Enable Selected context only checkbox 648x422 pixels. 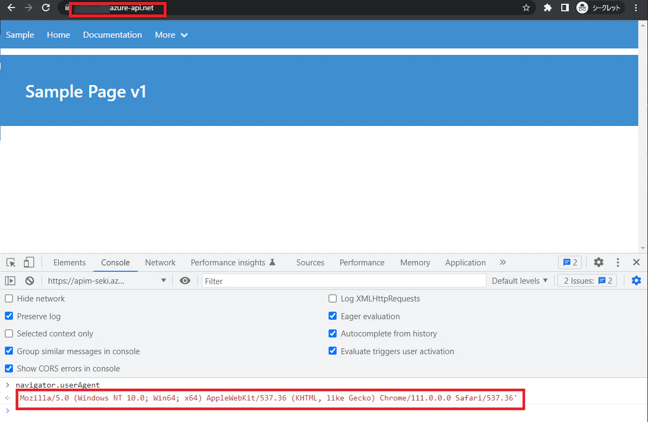click(x=9, y=334)
